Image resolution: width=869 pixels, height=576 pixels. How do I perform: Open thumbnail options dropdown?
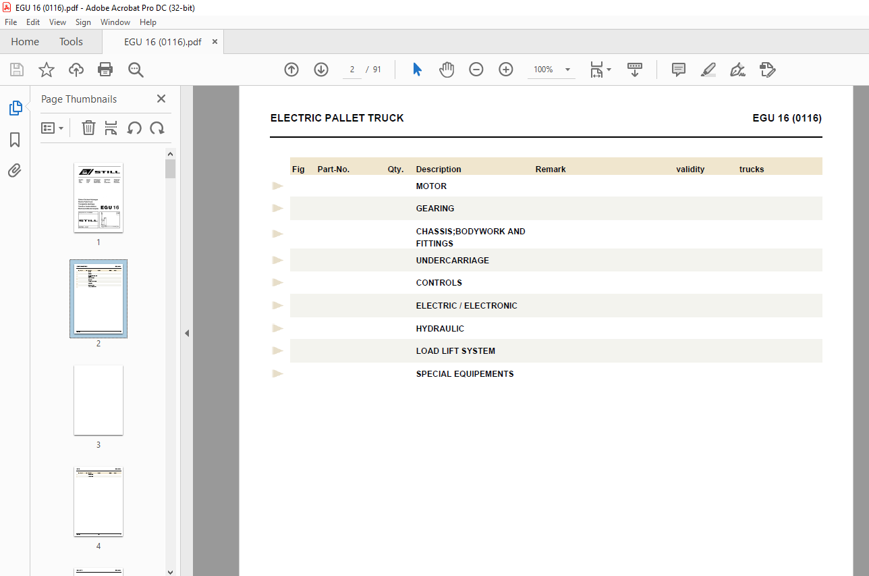tap(53, 128)
